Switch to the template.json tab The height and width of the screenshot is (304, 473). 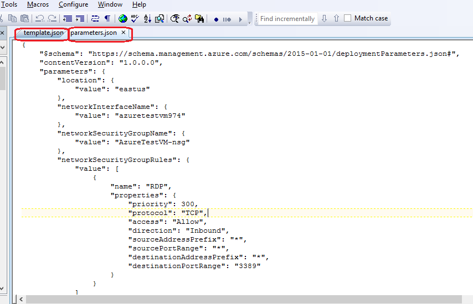pyautogui.click(x=43, y=33)
